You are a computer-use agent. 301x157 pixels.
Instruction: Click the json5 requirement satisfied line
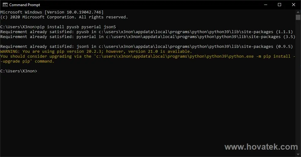146,47
